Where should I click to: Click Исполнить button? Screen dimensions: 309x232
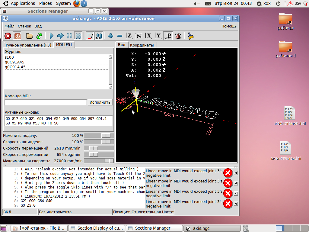pyautogui.click(x=100, y=102)
